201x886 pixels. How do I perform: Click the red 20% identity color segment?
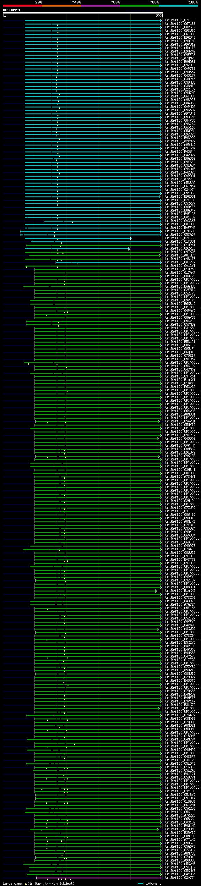pos(22,6)
